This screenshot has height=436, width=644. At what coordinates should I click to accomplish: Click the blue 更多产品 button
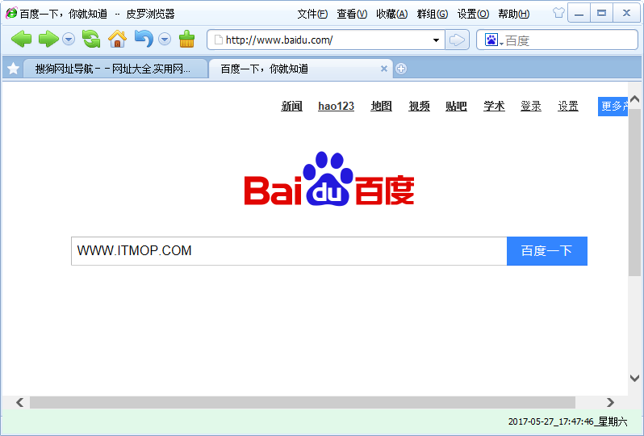point(613,107)
